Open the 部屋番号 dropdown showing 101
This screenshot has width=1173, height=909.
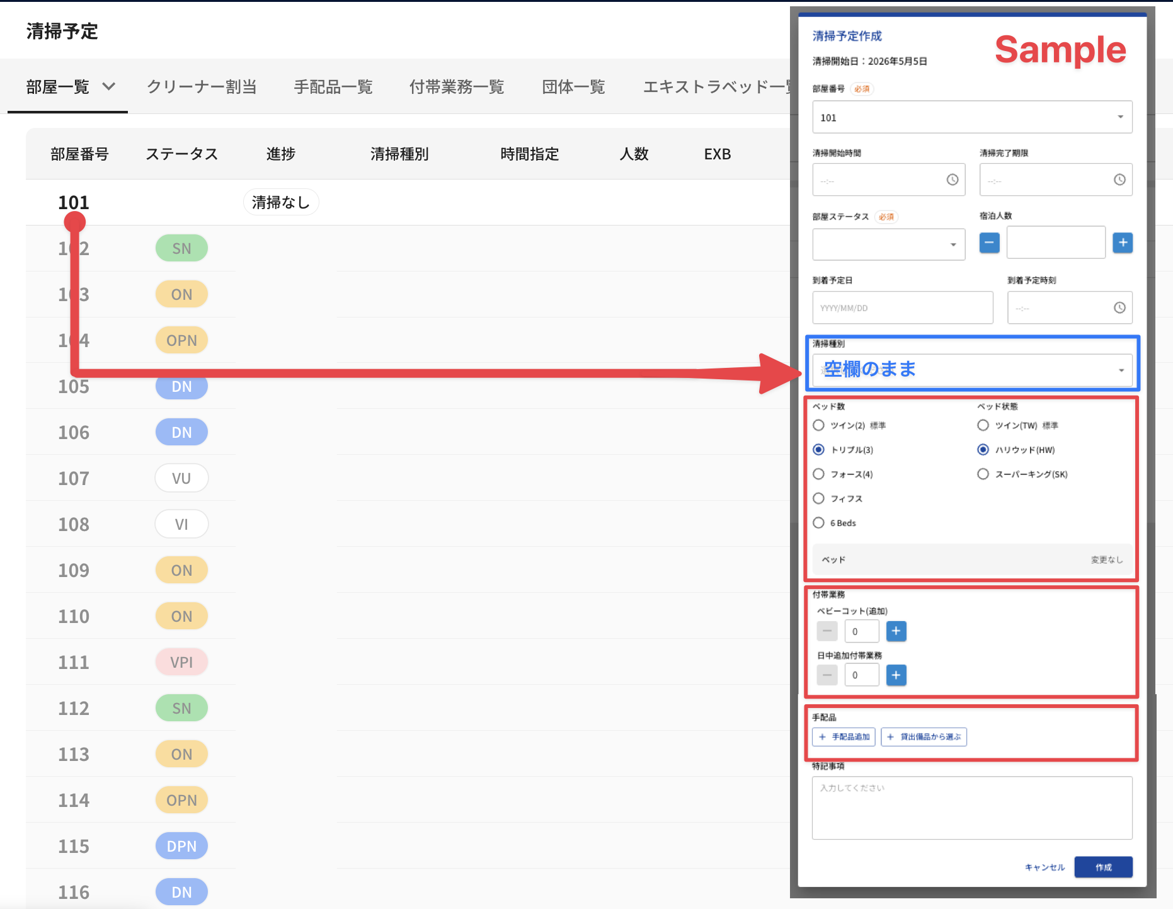pos(972,117)
